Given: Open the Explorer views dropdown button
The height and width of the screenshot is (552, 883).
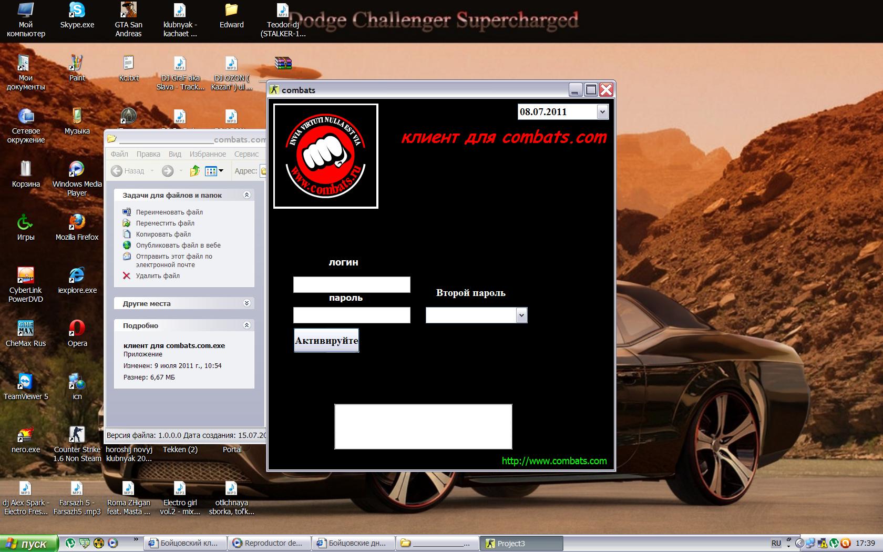Looking at the screenshot, I should (214, 171).
